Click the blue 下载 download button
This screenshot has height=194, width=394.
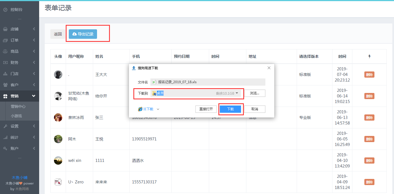coord(230,109)
